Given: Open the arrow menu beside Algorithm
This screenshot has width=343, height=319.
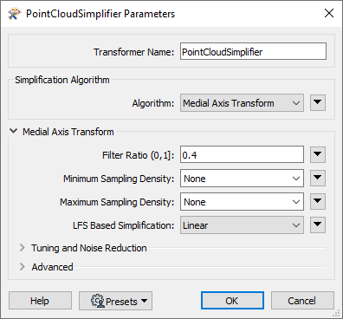Looking at the screenshot, I should 318,102.
